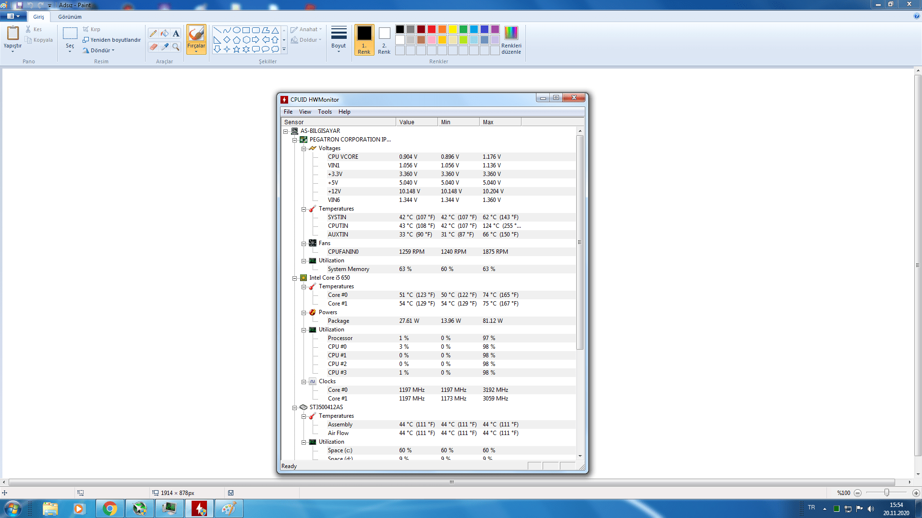Select the Color picker eyedropper tool

(165, 47)
